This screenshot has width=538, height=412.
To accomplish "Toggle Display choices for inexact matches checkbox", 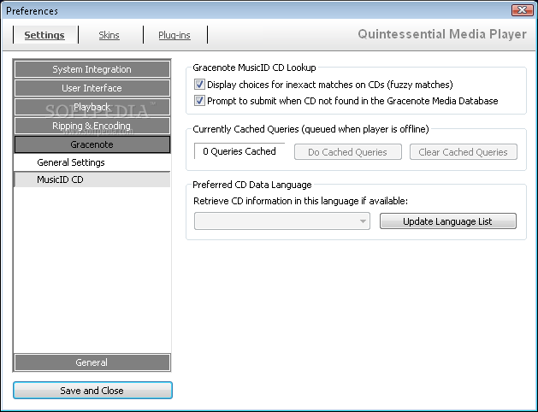I will click(x=199, y=85).
